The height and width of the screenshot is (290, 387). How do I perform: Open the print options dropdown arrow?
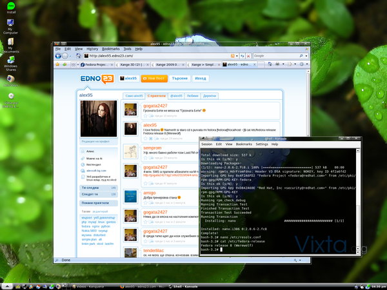click(x=283, y=64)
